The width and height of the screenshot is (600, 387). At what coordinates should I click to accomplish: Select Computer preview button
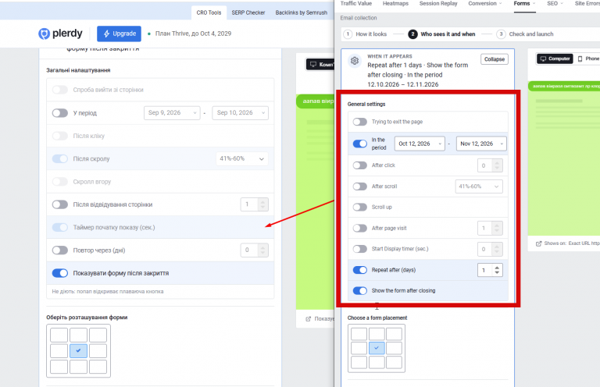click(555, 59)
